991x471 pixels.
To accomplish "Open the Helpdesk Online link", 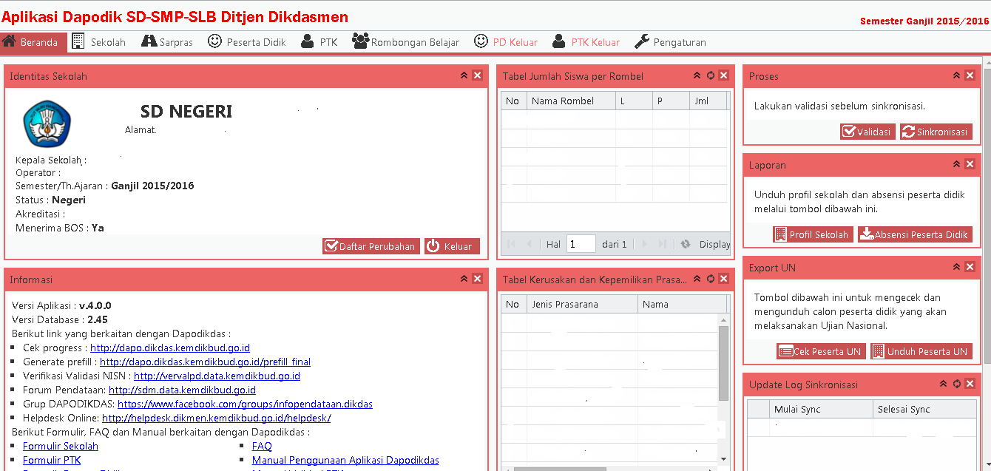I will [216, 418].
